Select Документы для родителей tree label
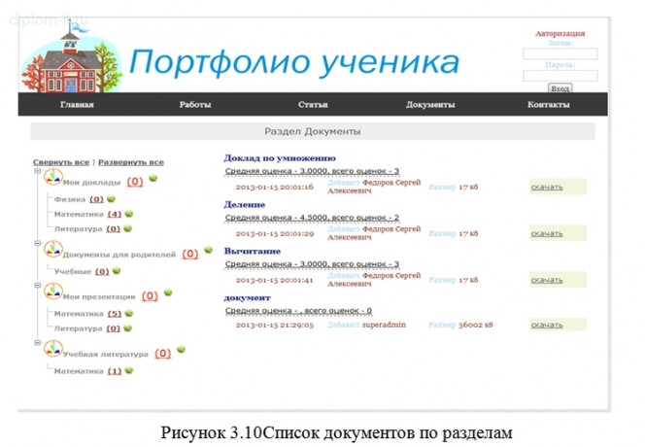The width and height of the screenshot is (645, 447). pos(119,255)
